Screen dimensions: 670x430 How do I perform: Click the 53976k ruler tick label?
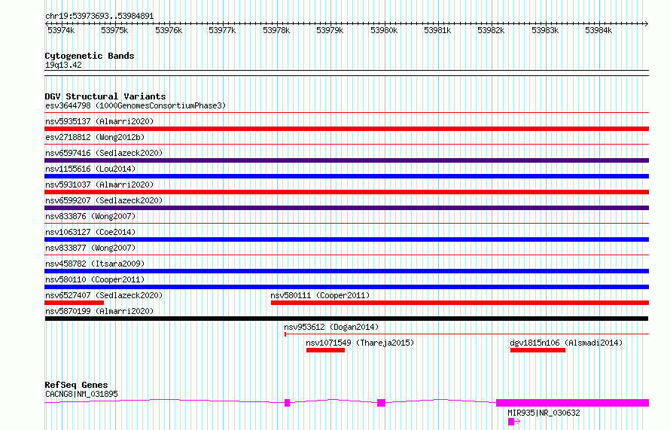pyautogui.click(x=169, y=30)
